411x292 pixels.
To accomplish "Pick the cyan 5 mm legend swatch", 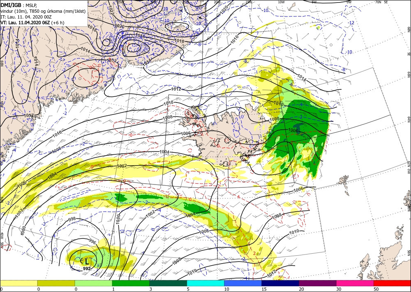I will coord(205,283).
